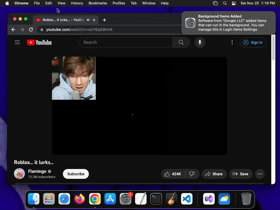
Task: Open the View menu
Action: pos(62,3)
